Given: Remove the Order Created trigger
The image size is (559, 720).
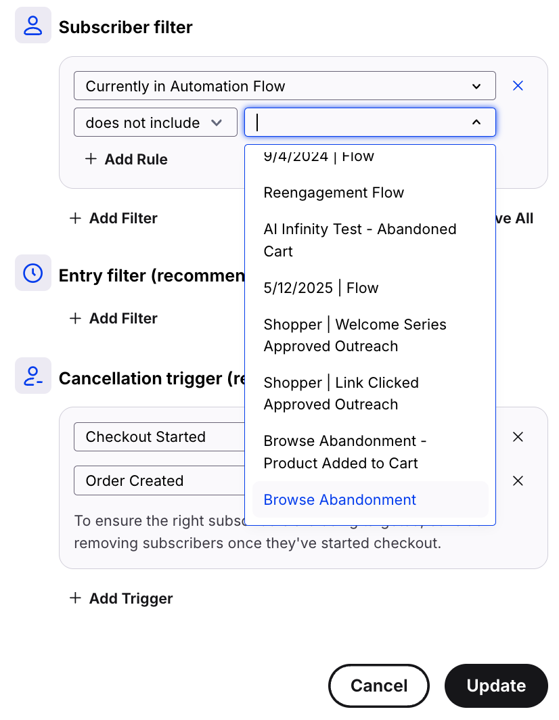Looking at the screenshot, I should tap(518, 481).
